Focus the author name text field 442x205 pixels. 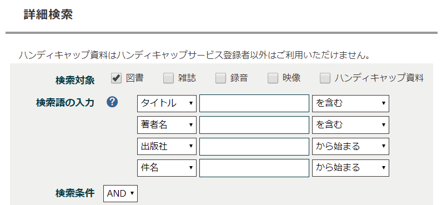click(254, 125)
